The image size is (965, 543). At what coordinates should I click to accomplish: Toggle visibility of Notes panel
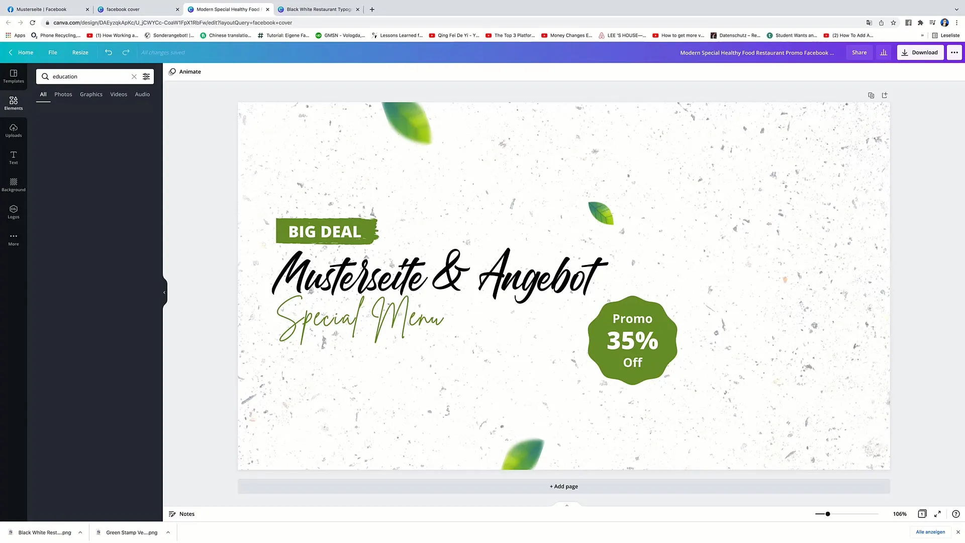point(182,514)
